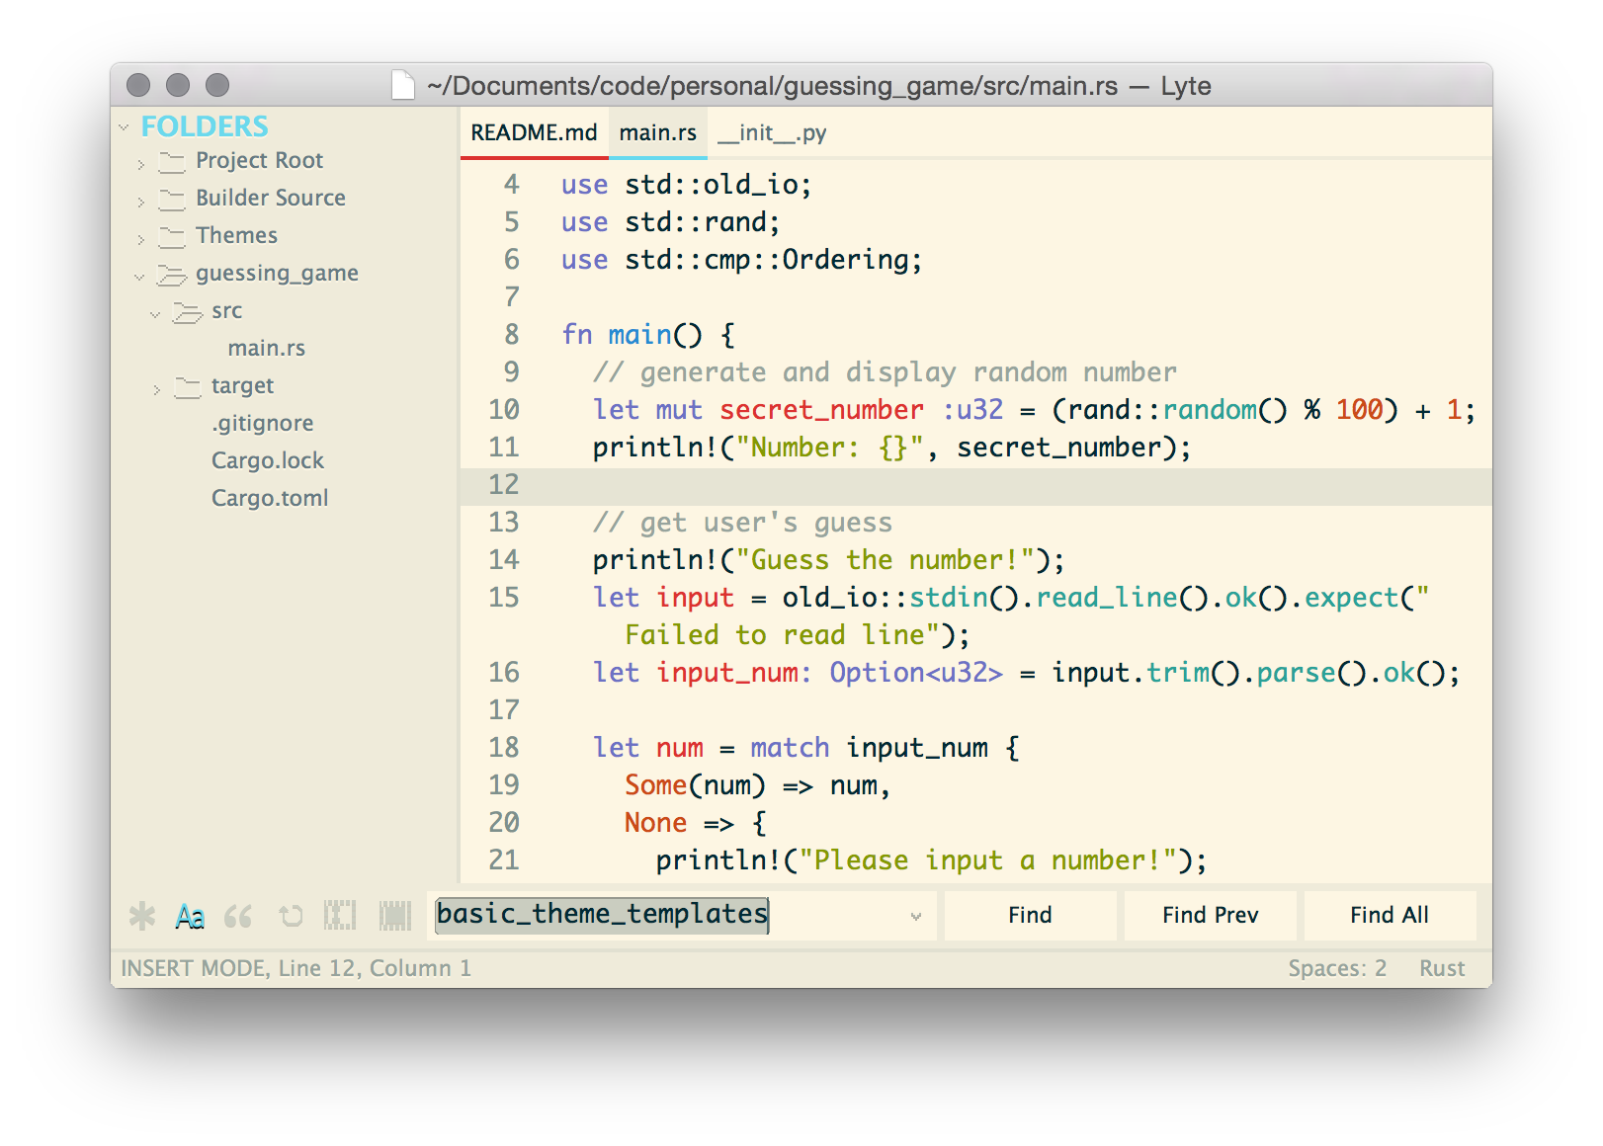Click the Builder Source folder icon
Image resolution: width=1603 pixels, height=1146 pixels.
click(172, 199)
